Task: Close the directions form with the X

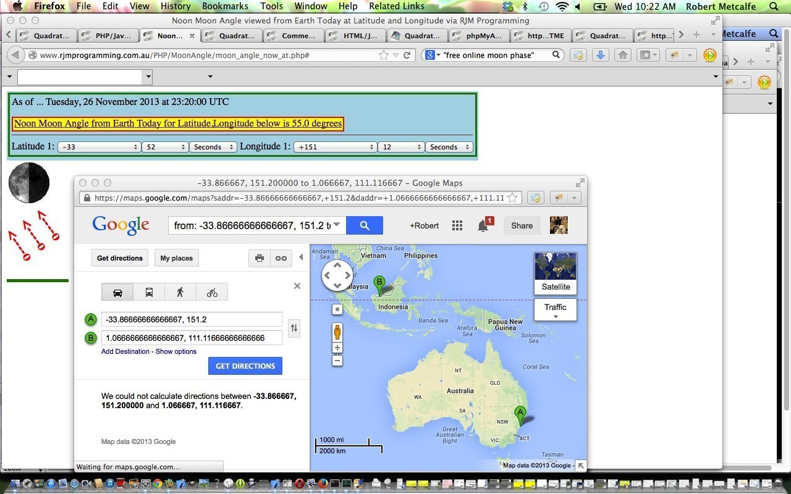Action: 297,286
